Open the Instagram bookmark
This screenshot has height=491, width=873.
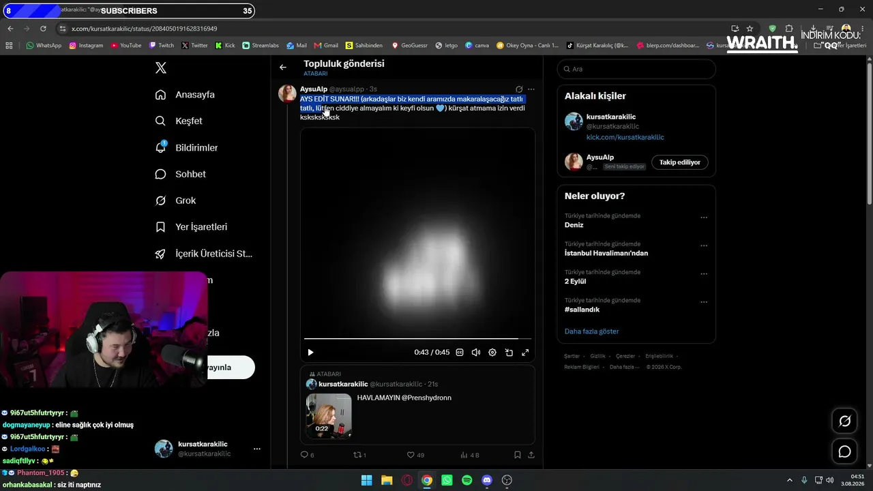coord(86,46)
